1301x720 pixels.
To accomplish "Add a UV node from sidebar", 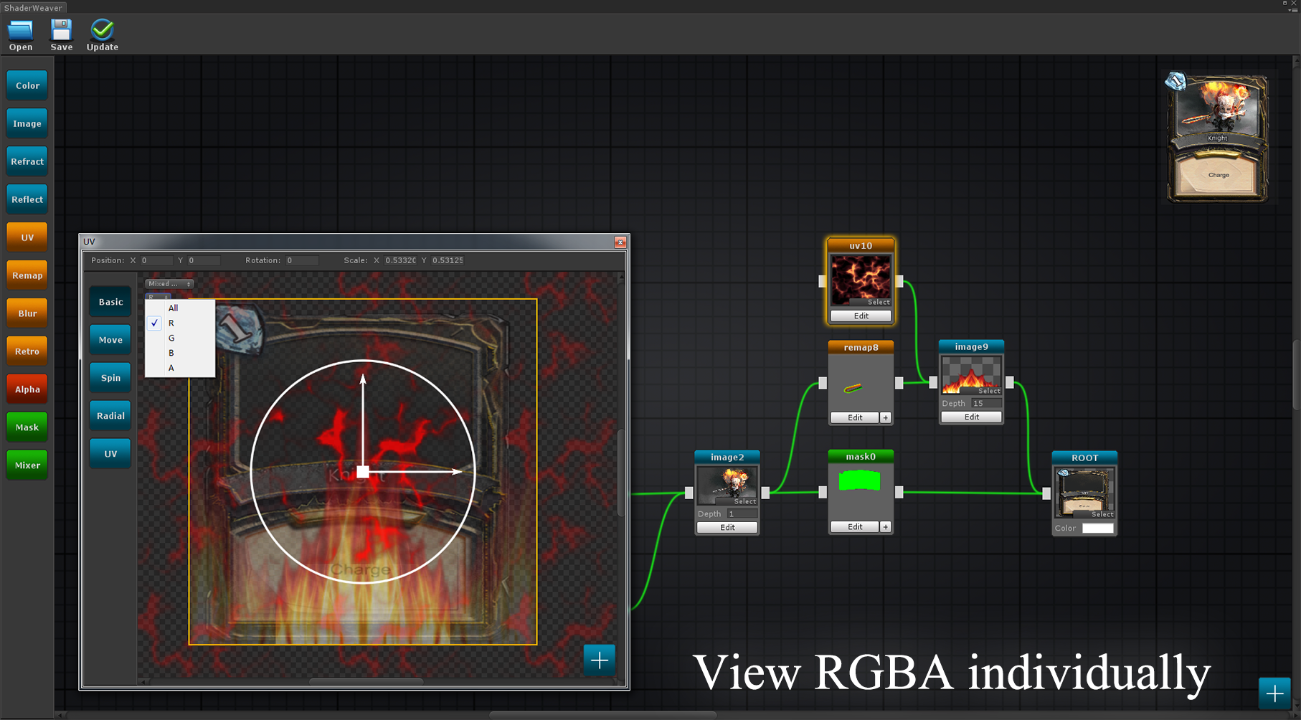I will coord(27,237).
